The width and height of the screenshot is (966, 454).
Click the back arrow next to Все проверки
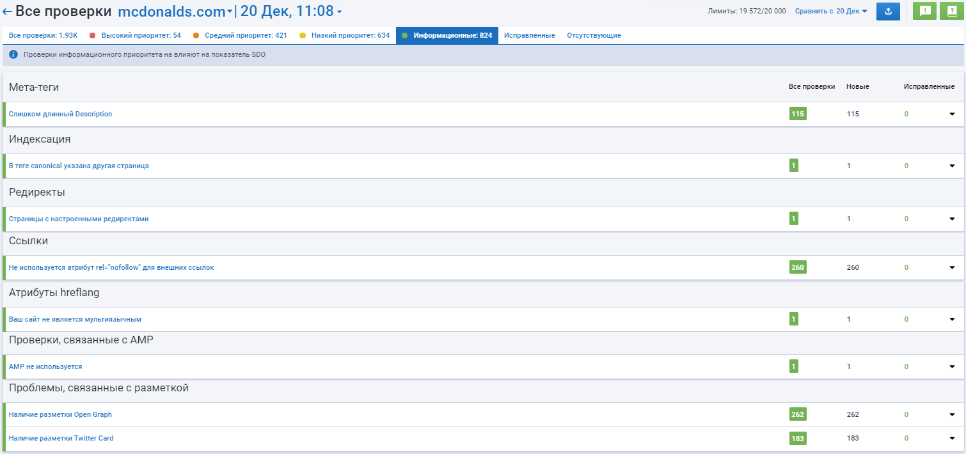(x=8, y=12)
